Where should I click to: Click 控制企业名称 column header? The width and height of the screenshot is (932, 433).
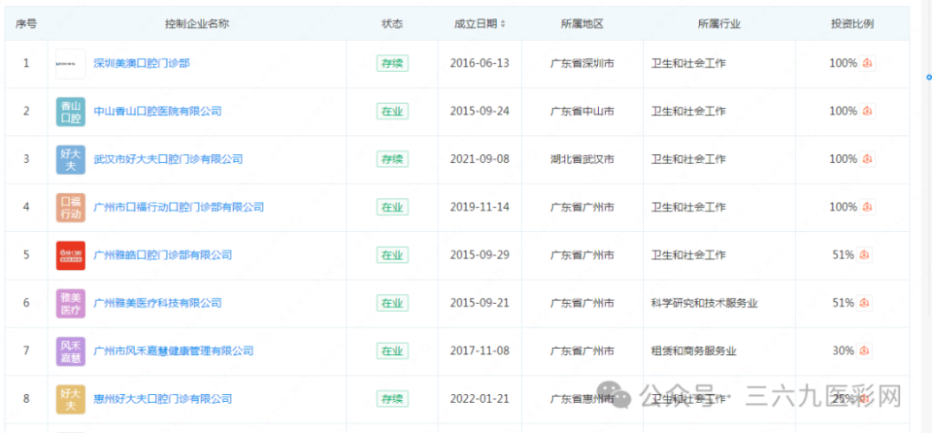coord(197,24)
